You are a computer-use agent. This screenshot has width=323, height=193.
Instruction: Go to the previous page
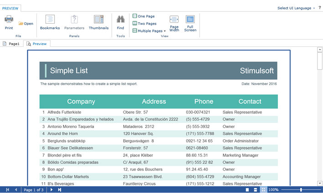[16, 190]
